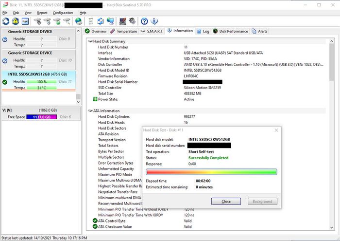Open the View menu
Image resolution: width=340 pixels, height=241 pixels.
pos(28,13)
